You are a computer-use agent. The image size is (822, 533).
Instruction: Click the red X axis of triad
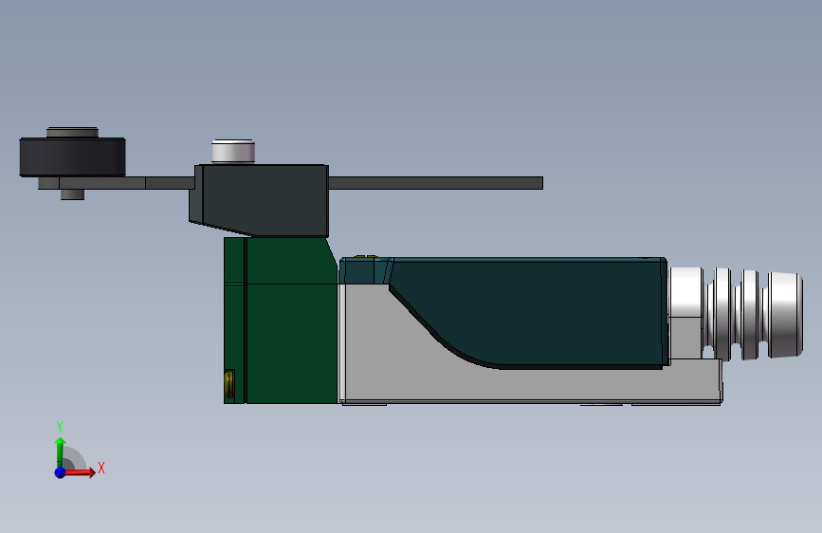[81, 472]
